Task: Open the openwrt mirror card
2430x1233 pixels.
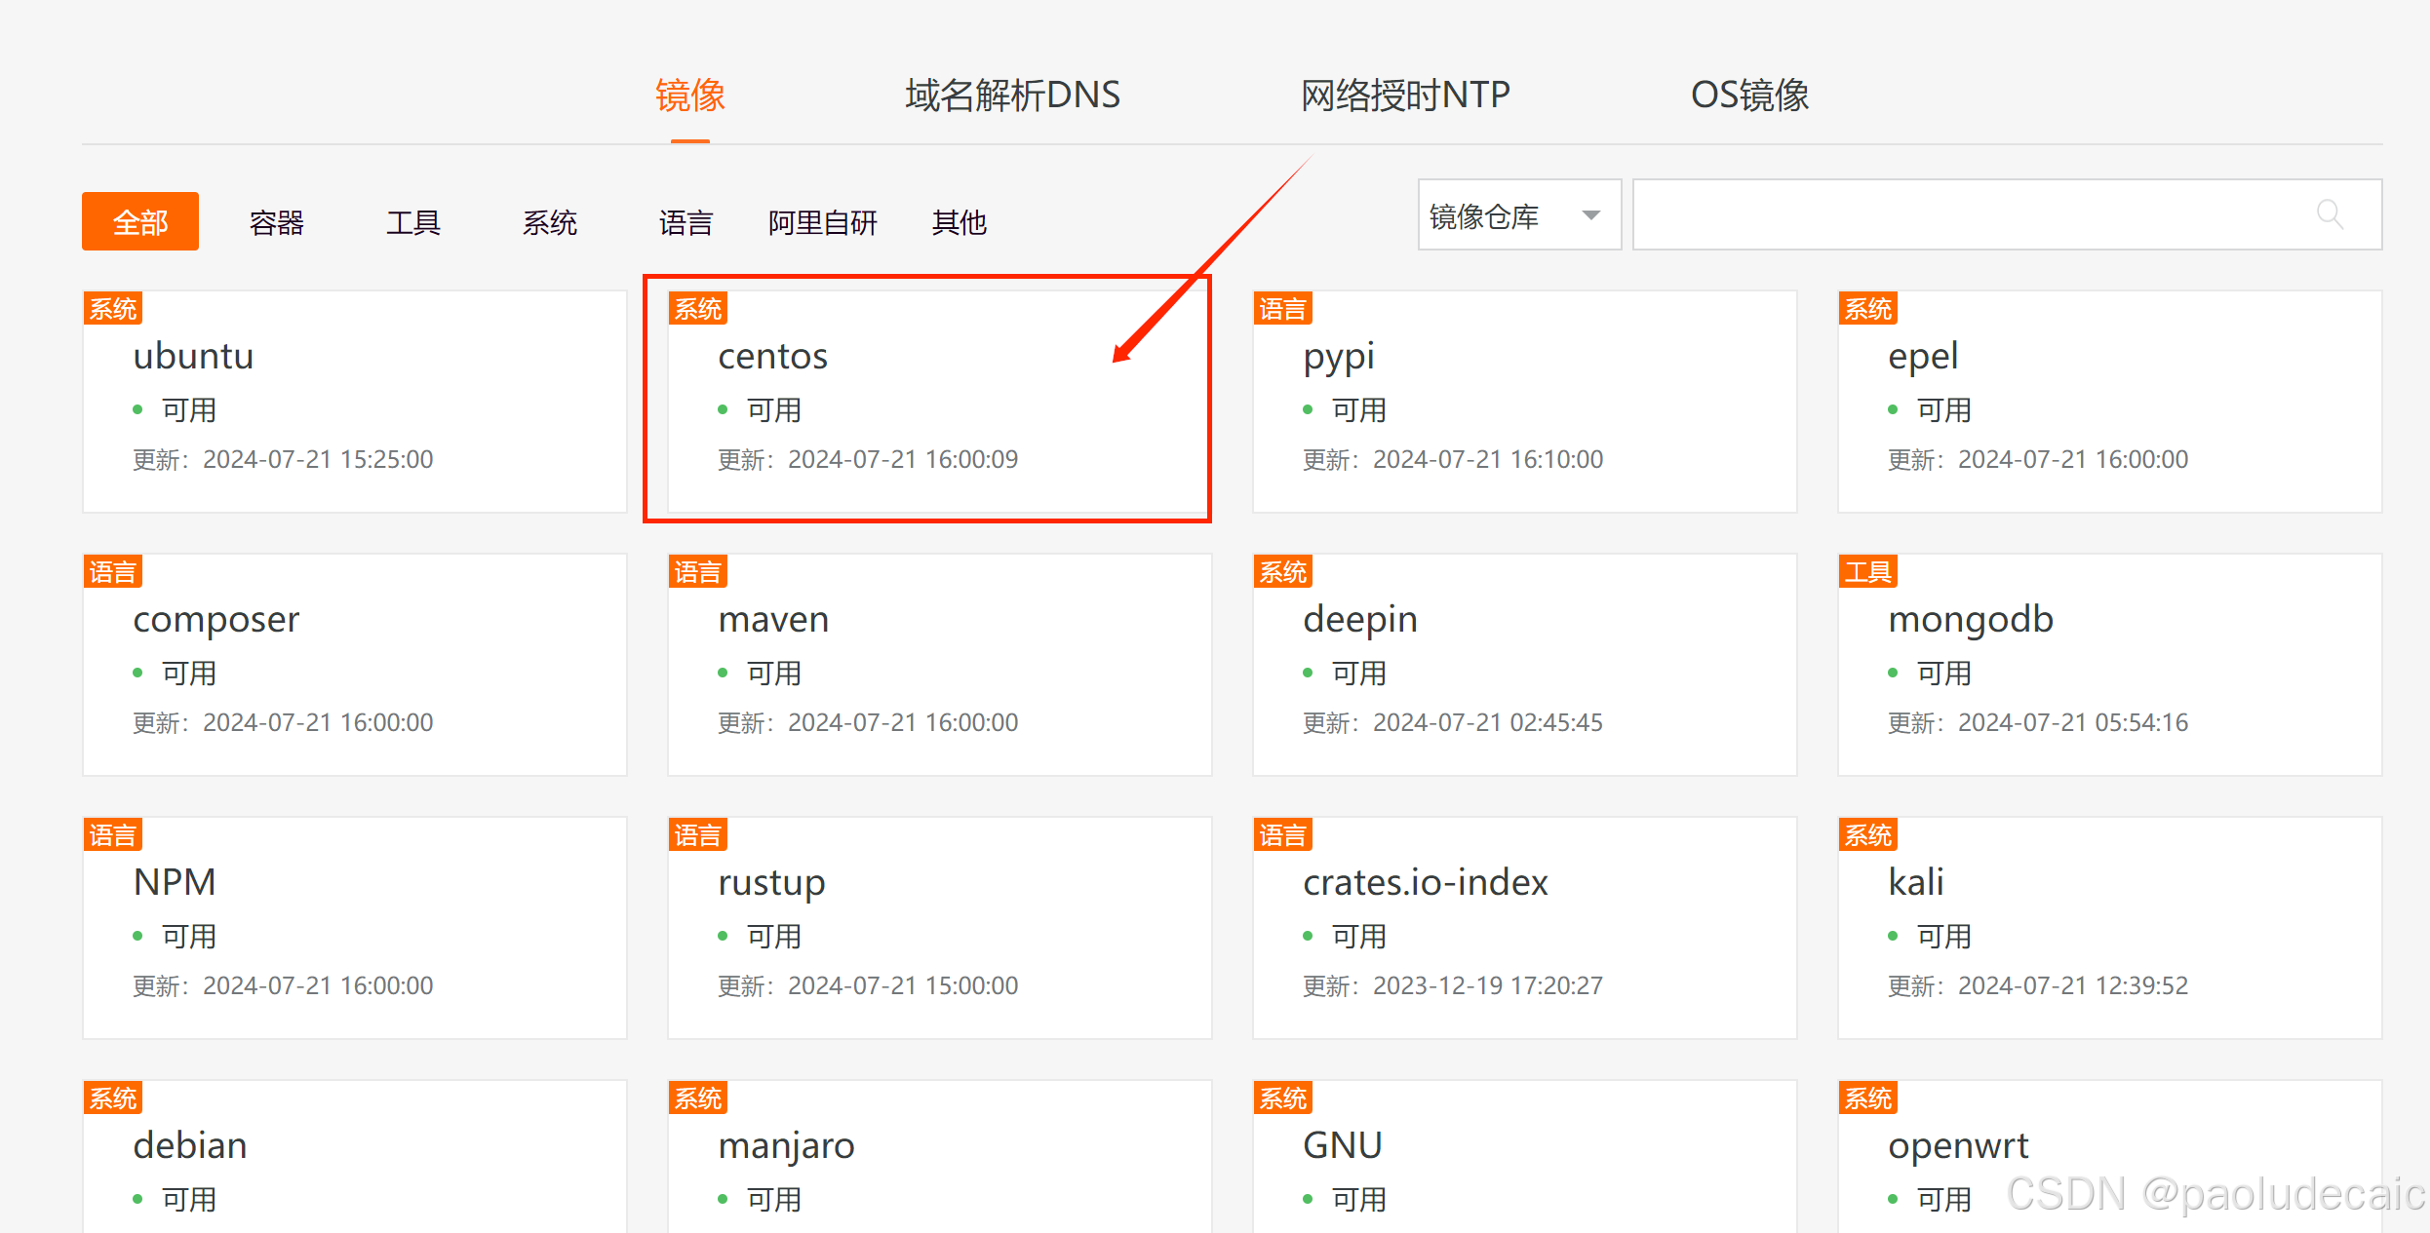Action: (2110, 1156)
